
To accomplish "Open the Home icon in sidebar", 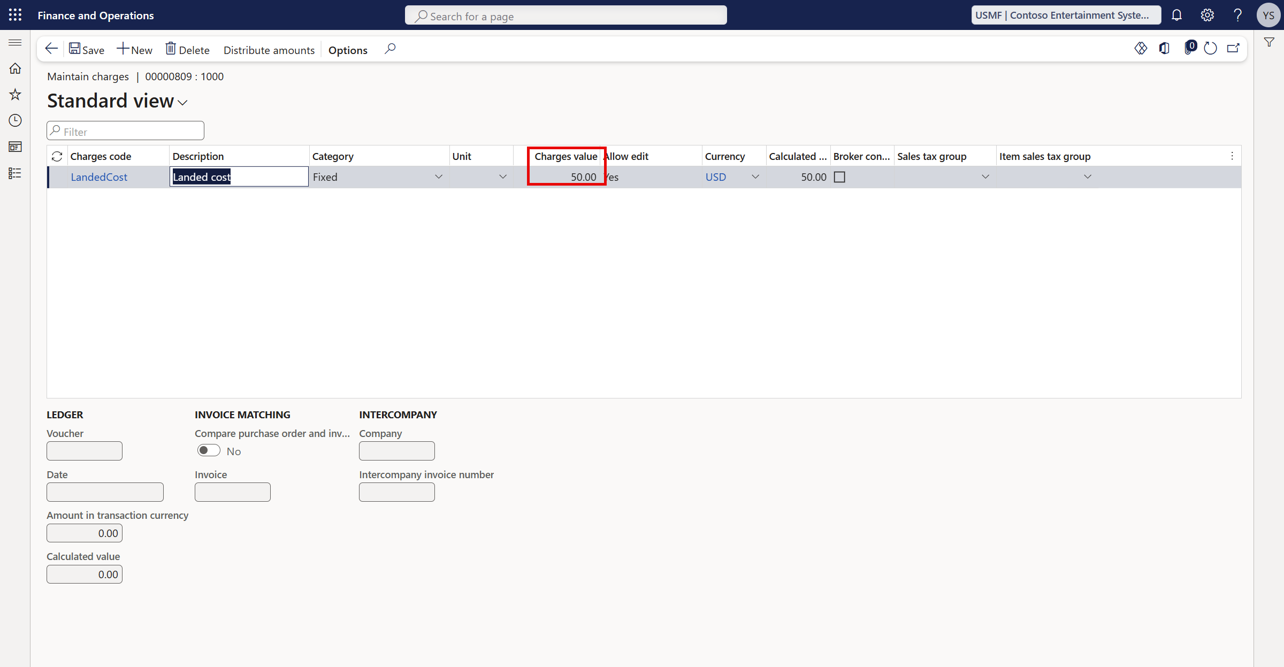I will point(15,68).
